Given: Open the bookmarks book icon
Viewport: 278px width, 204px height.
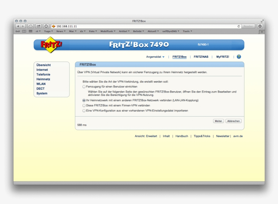Looking at the screenshot, I should tap(24, 31).
